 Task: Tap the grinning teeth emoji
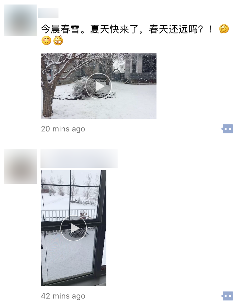[x=58, y=40]
